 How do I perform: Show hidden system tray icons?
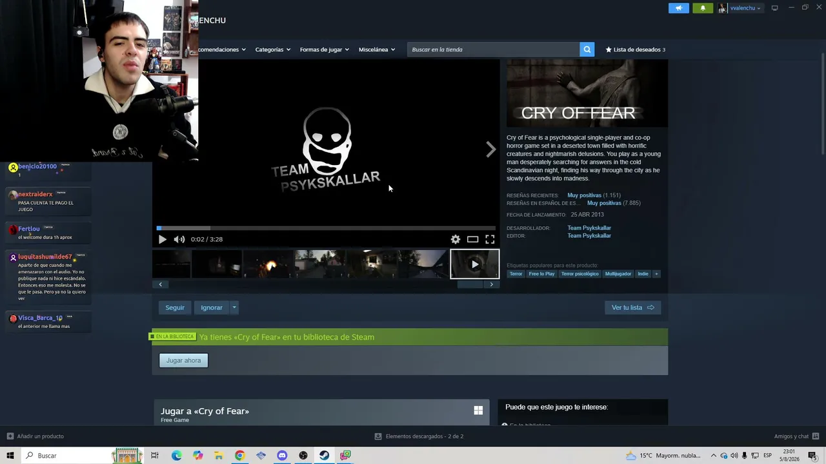click(713, 456)
